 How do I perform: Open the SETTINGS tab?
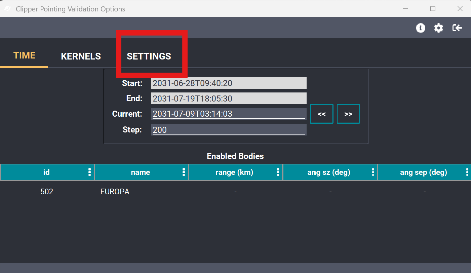[x=149, y=56]
